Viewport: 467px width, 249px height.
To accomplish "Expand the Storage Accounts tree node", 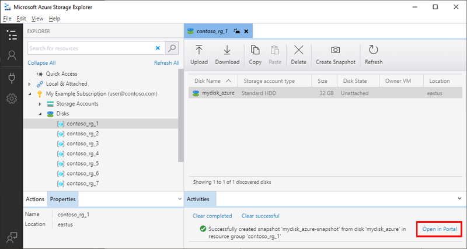I will 40,104.
